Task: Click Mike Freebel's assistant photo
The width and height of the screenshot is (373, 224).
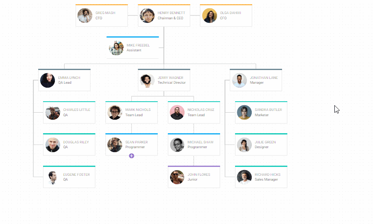Action: [x=116, y=48]
